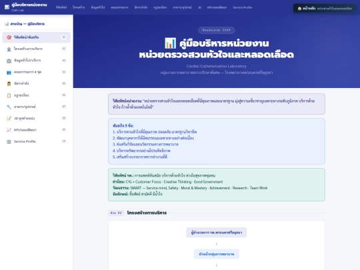Click the วิสัยทัศน์หน่วยงาน statement text

pos(214,104)
